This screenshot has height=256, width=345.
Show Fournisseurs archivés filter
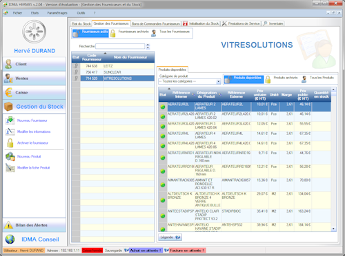pyautogui.click(x=129, y=34)
